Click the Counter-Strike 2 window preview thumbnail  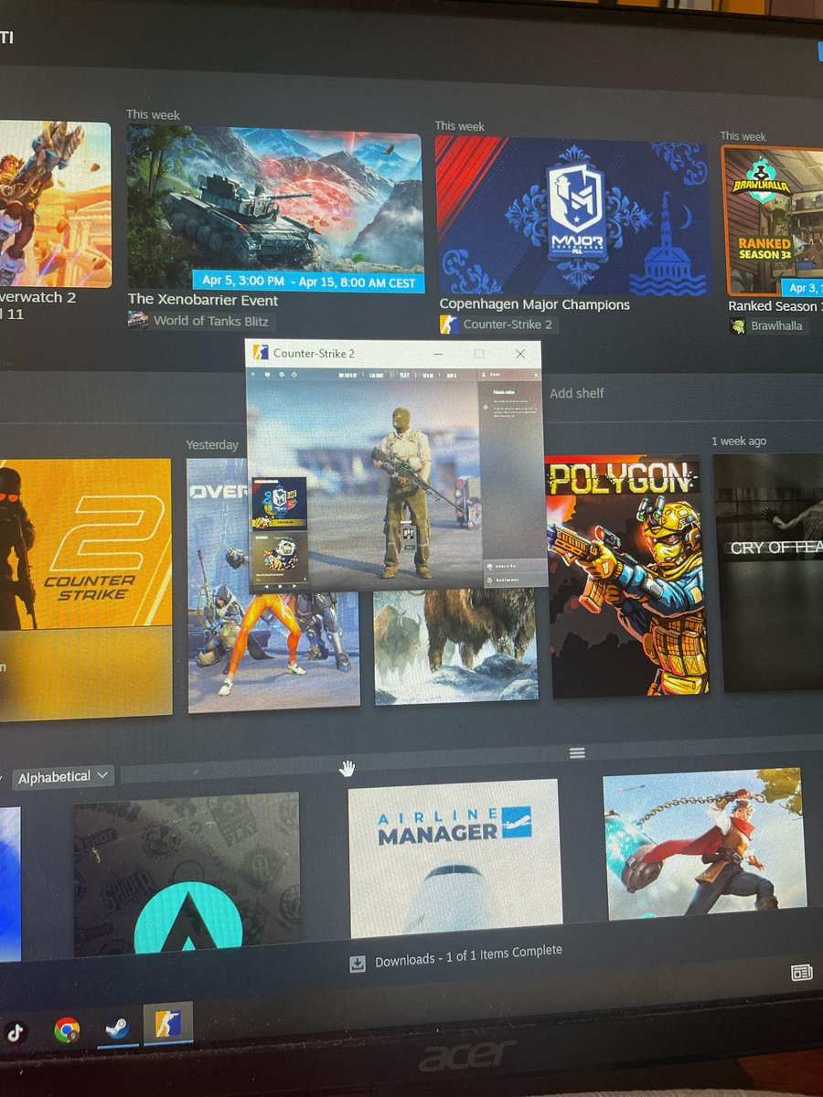click(396, 478)
